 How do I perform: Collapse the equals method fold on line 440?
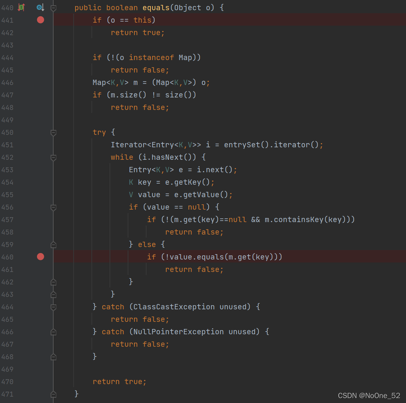[x=53, y=8]
